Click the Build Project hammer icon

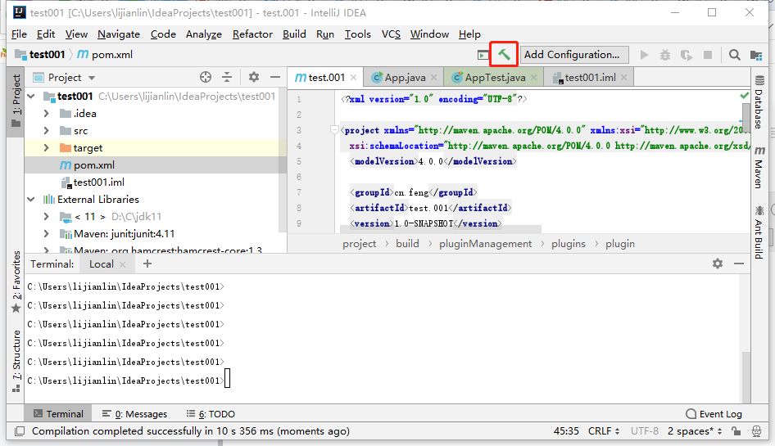tap(504, 54)
